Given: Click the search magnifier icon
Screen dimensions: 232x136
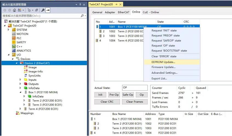Looking at the screenshot, I should click(82, 16).
